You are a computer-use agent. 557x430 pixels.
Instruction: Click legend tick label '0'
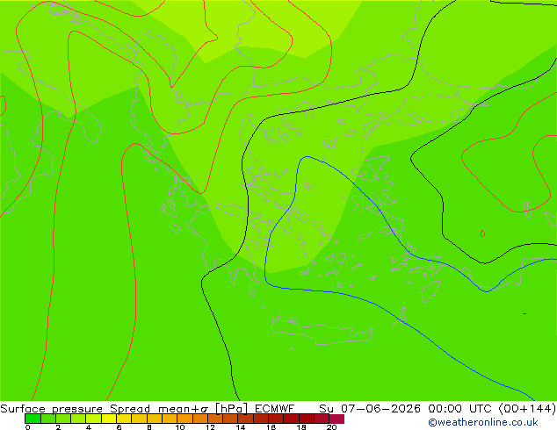click(28, 427)
